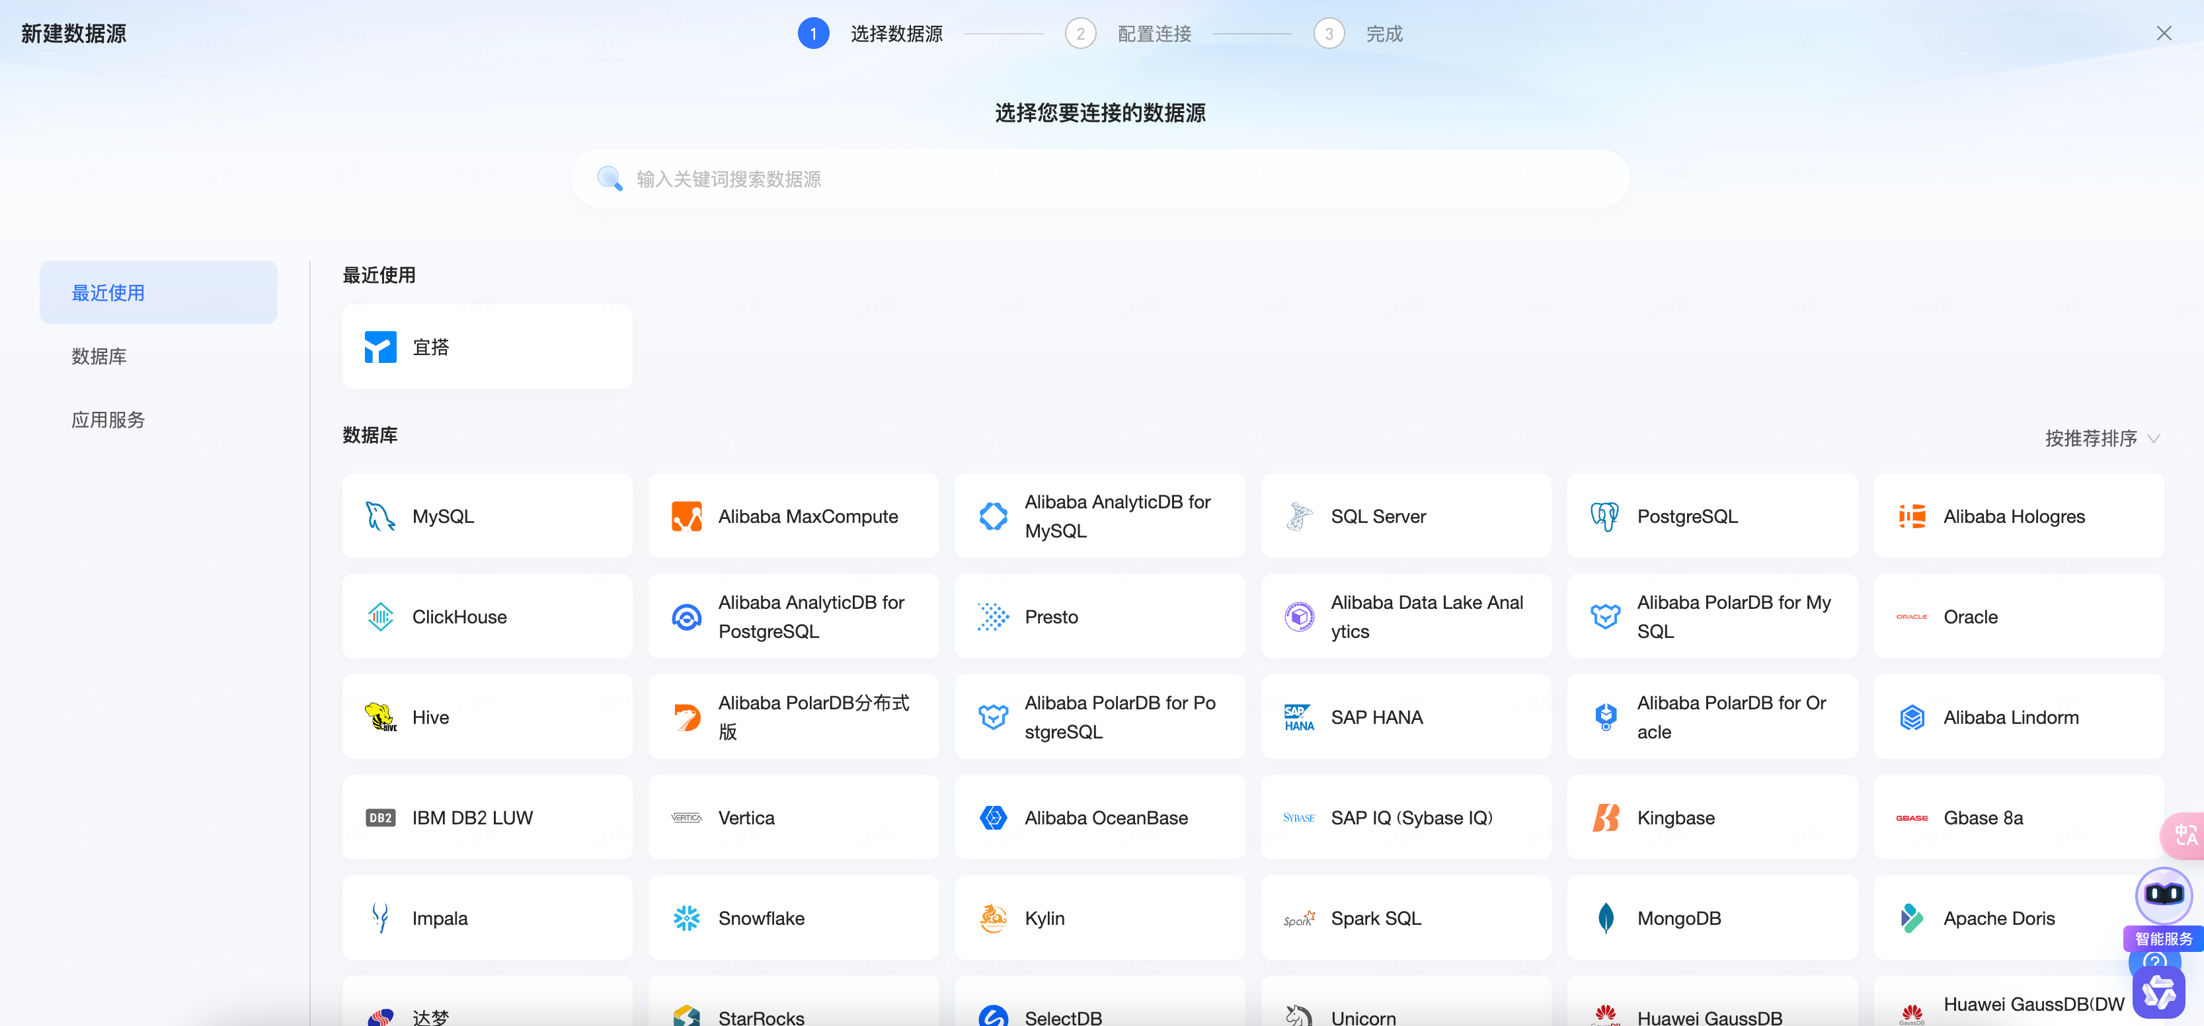The width and height of the screenshot is (2204, 1026).
Task: Click the Vertica logo icon
Action: coord(686,817)
